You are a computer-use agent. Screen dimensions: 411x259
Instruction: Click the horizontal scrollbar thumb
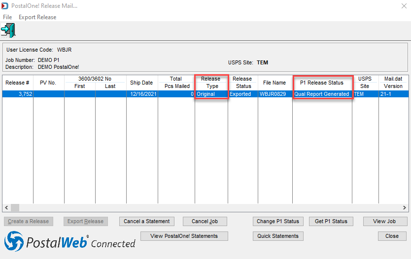(x=15, y=207)
